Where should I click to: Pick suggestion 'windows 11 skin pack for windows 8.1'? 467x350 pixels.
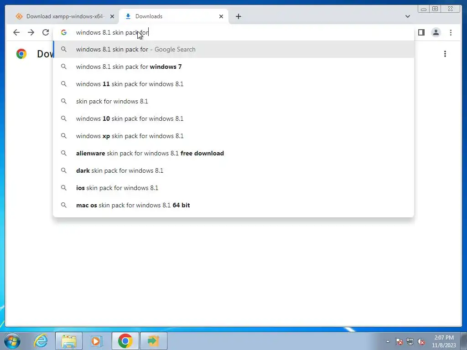(x=233, y=84)
